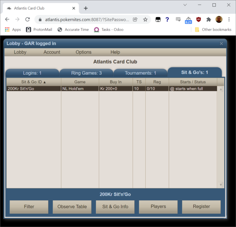Open the Lobby menu

click(20, 52)
